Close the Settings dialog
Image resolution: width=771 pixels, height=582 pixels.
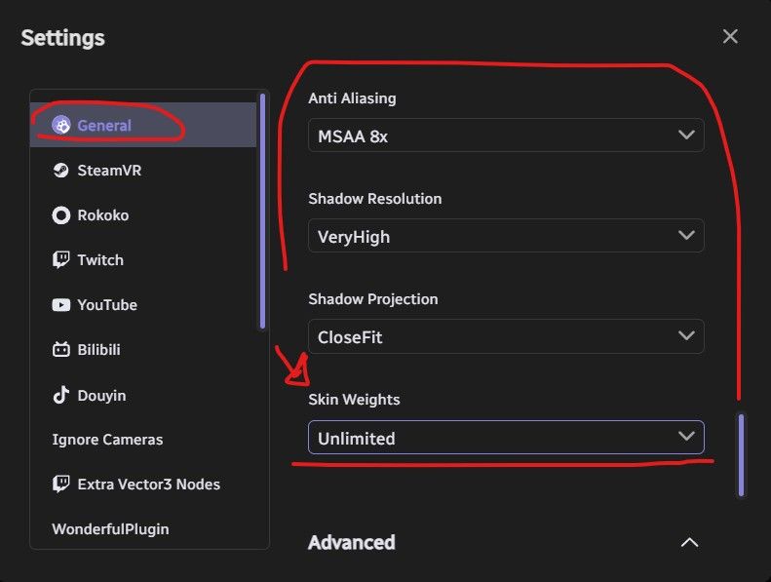(x=730, y=36)
